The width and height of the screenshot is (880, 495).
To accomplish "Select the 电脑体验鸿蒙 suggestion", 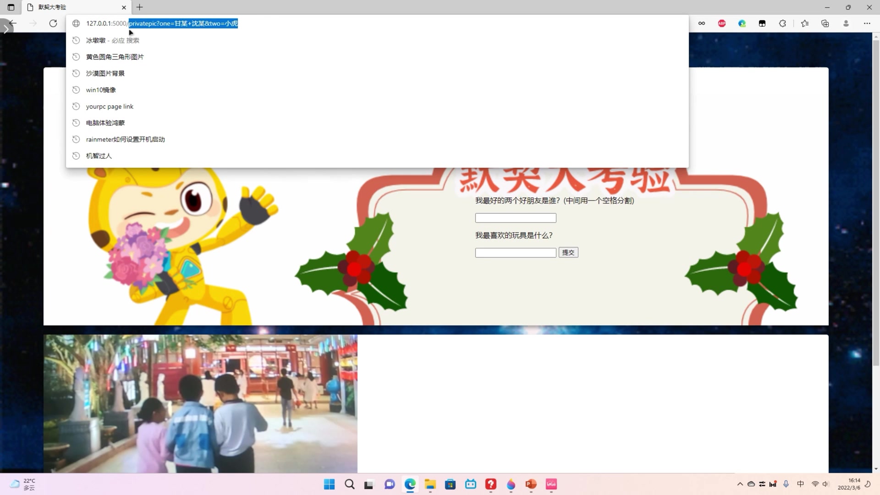I will (377, 123).
